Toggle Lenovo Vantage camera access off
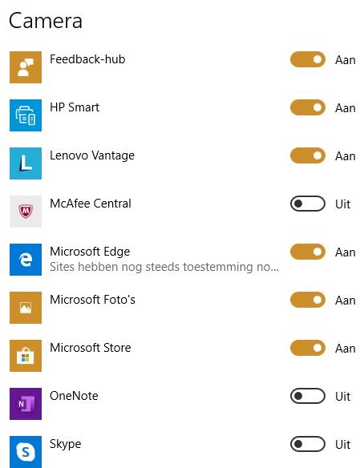The width and height of the screenshot is (364, 468). click(308, 155)
